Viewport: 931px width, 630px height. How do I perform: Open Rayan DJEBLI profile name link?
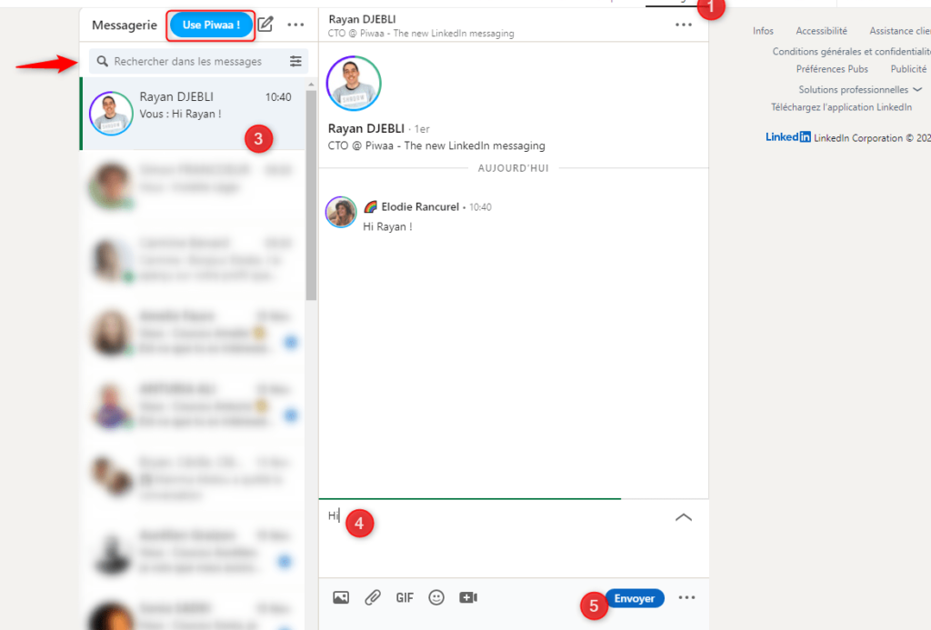click(x=365, y=128)
